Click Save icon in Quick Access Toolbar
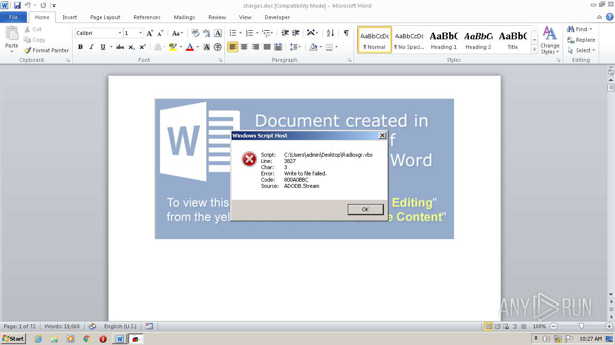 click(17, 5)
